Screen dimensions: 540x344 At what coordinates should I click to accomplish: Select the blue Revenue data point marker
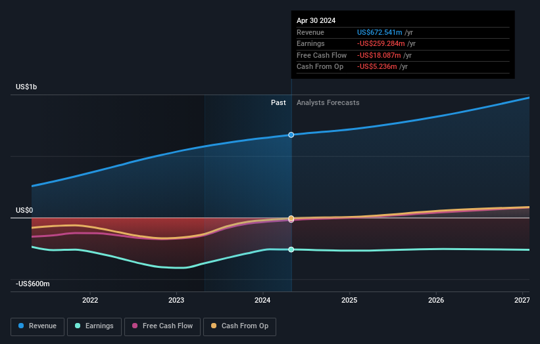pos(291,135)
